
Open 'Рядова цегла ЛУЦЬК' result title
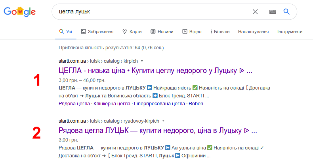[158, 131]
